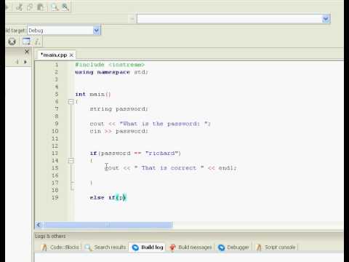Viewport: 349px width, 262px height.
Task: Switch to the Search results tab
Action: tap(105, 247)
